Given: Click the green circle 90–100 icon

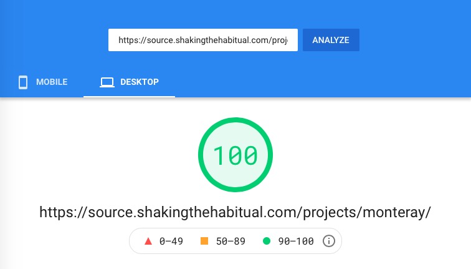Looking at the screenshot, I should pyautogui.click(x=267, y=241).
